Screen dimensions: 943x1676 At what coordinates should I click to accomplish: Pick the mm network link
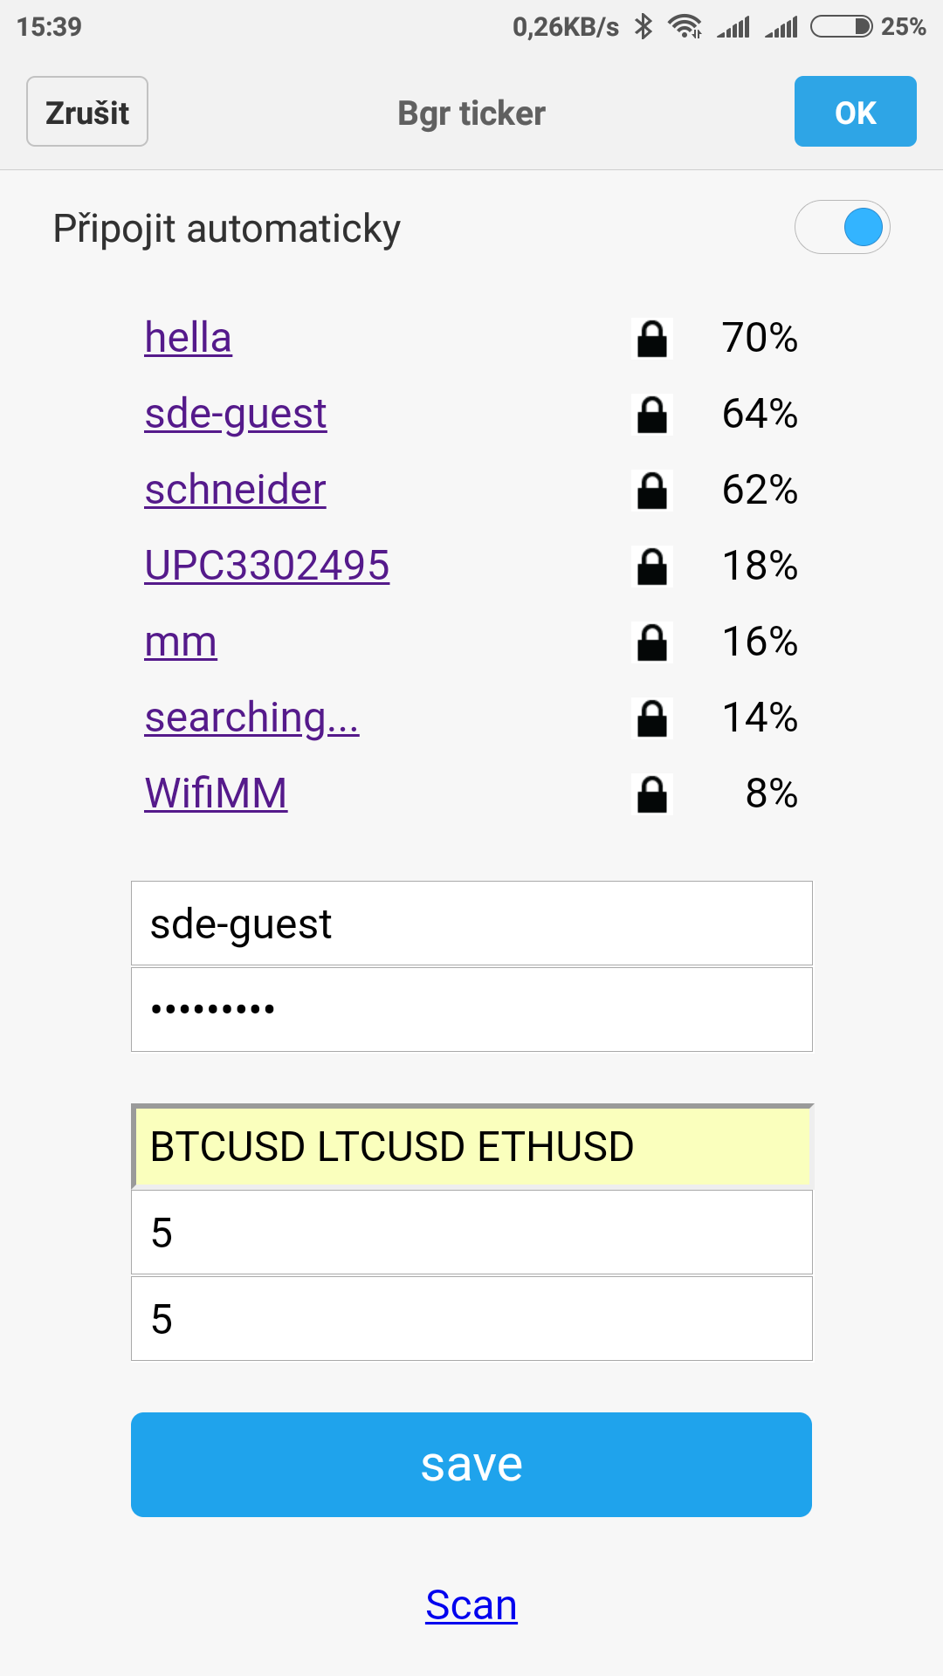coord(181,642)
